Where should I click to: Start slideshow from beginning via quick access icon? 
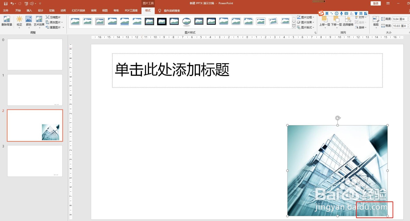pyautogui.click(x=26, y=4)
